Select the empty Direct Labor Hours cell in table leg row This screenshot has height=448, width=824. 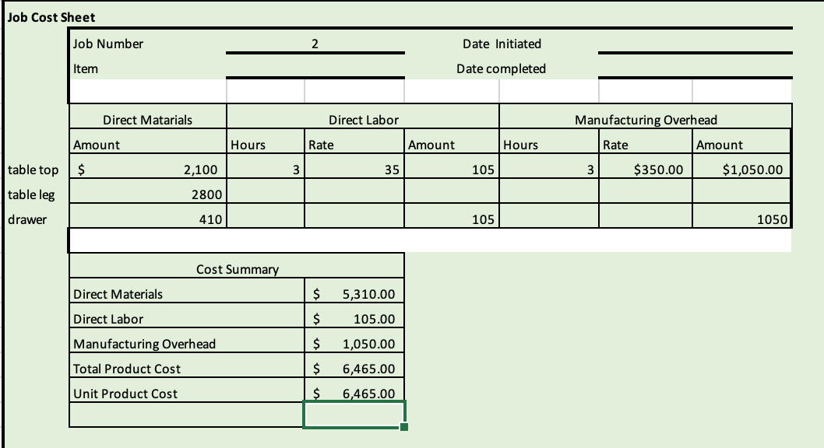point(266,191)
